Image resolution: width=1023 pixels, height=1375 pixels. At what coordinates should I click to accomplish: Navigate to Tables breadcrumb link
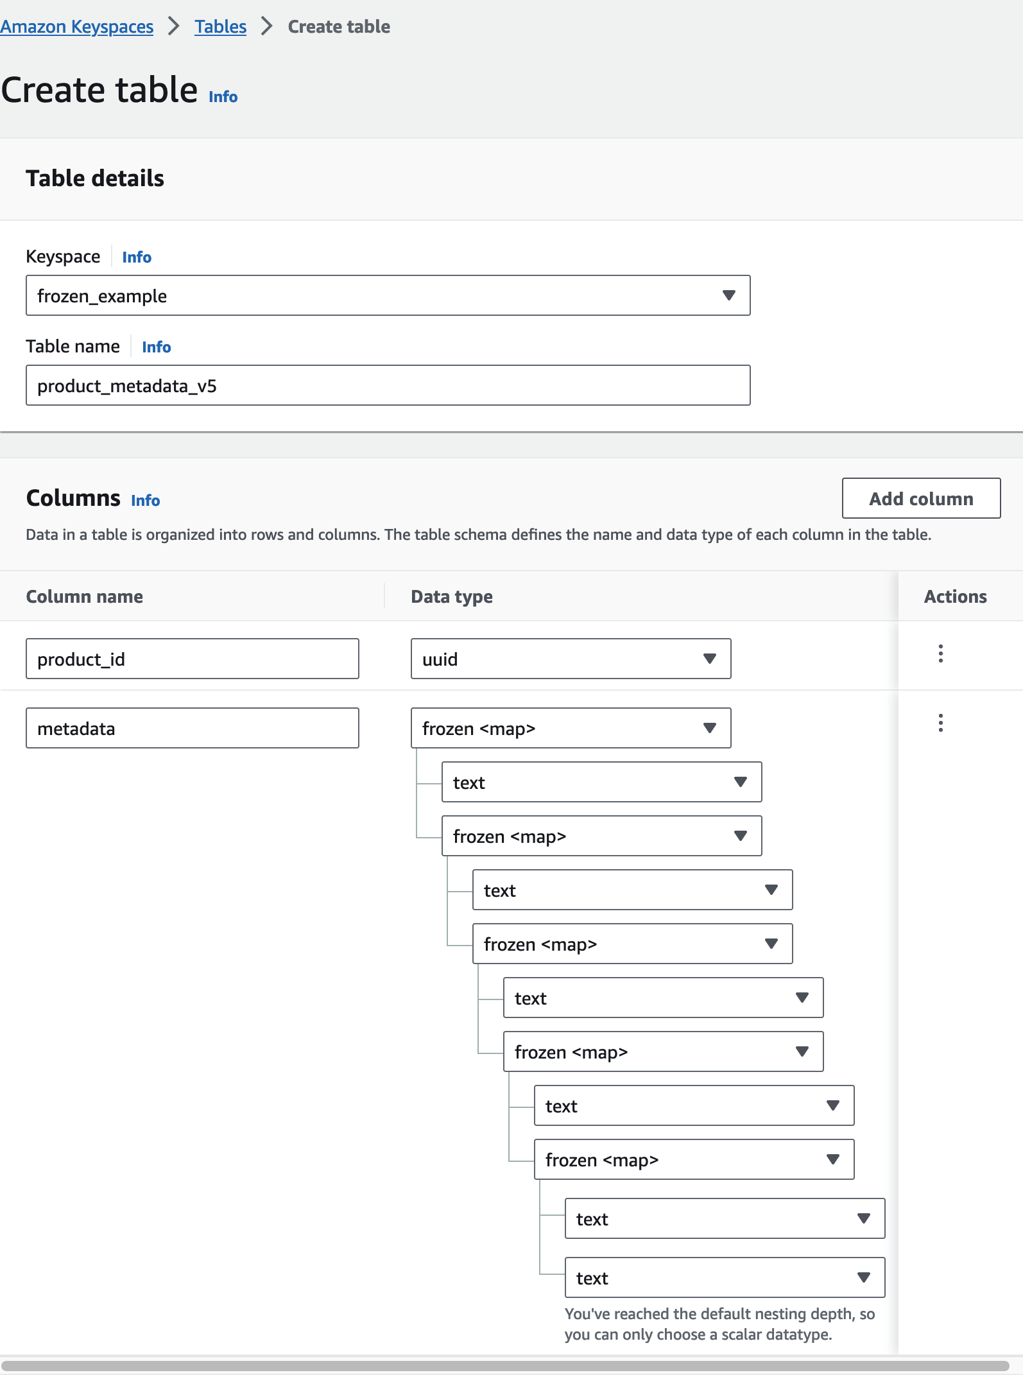tap(220, 27)
